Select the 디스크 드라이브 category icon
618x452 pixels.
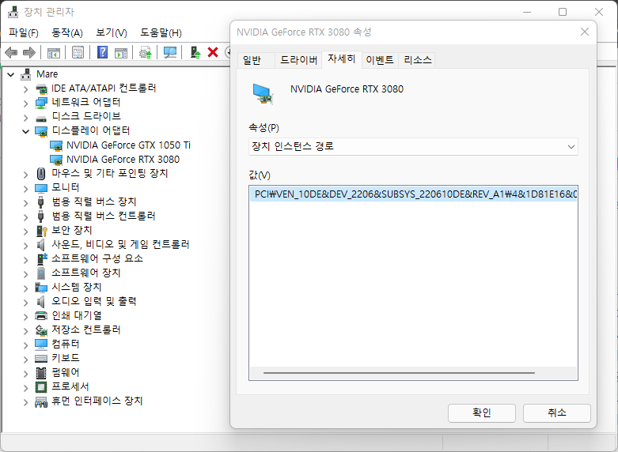tap(41, 117)
